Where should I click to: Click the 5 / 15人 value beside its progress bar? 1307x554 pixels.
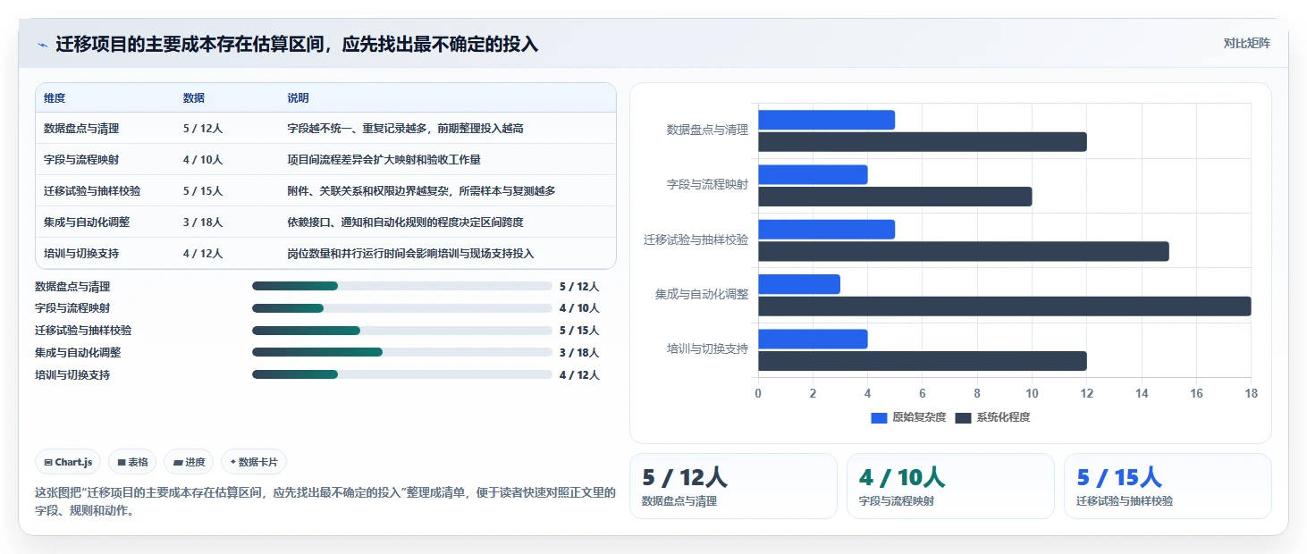[x=579, y=331]
